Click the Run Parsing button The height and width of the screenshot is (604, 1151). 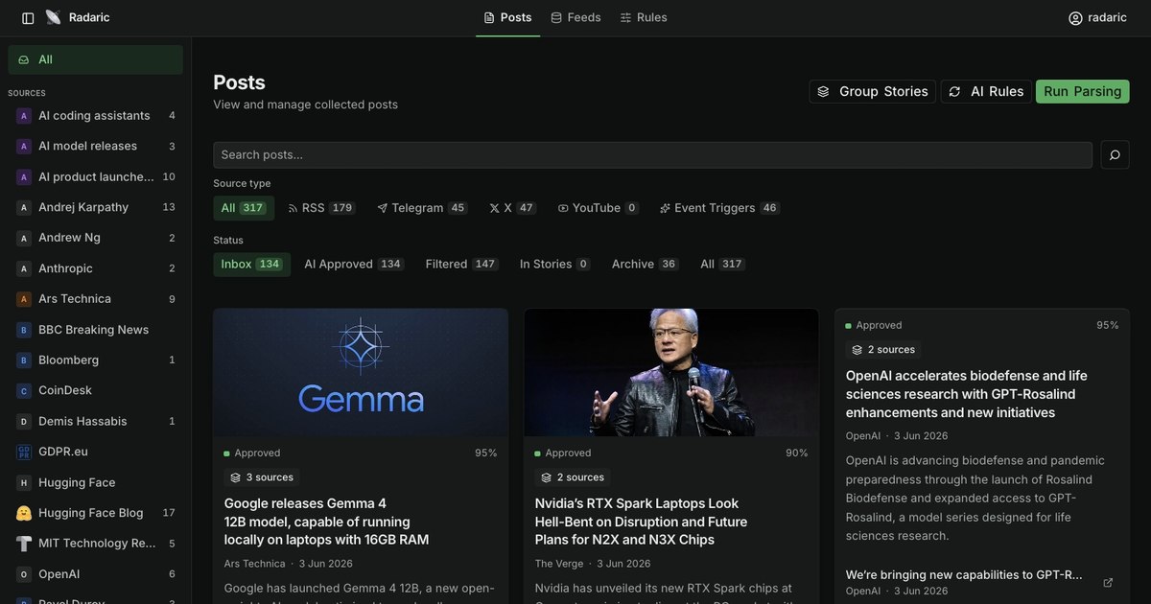[x=1082, y=92]
